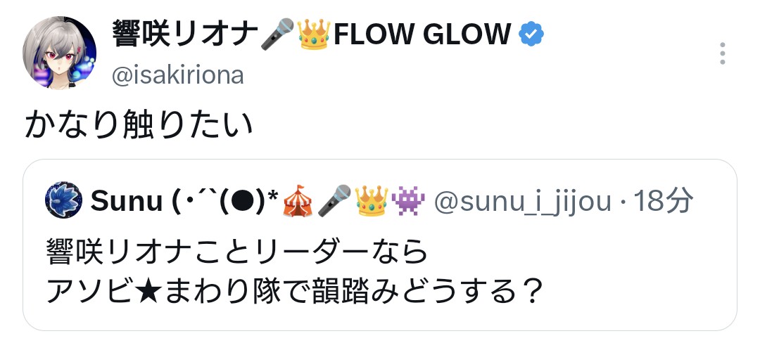Click the @isakiriona handle
The width and height of the screenshot is (760, 343).
(x=177, y=76)
